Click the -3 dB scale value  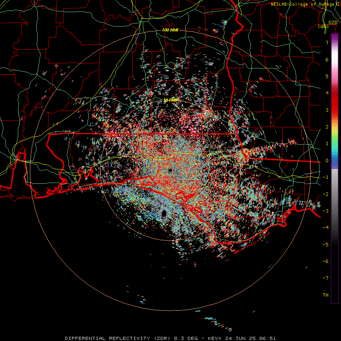325,211
